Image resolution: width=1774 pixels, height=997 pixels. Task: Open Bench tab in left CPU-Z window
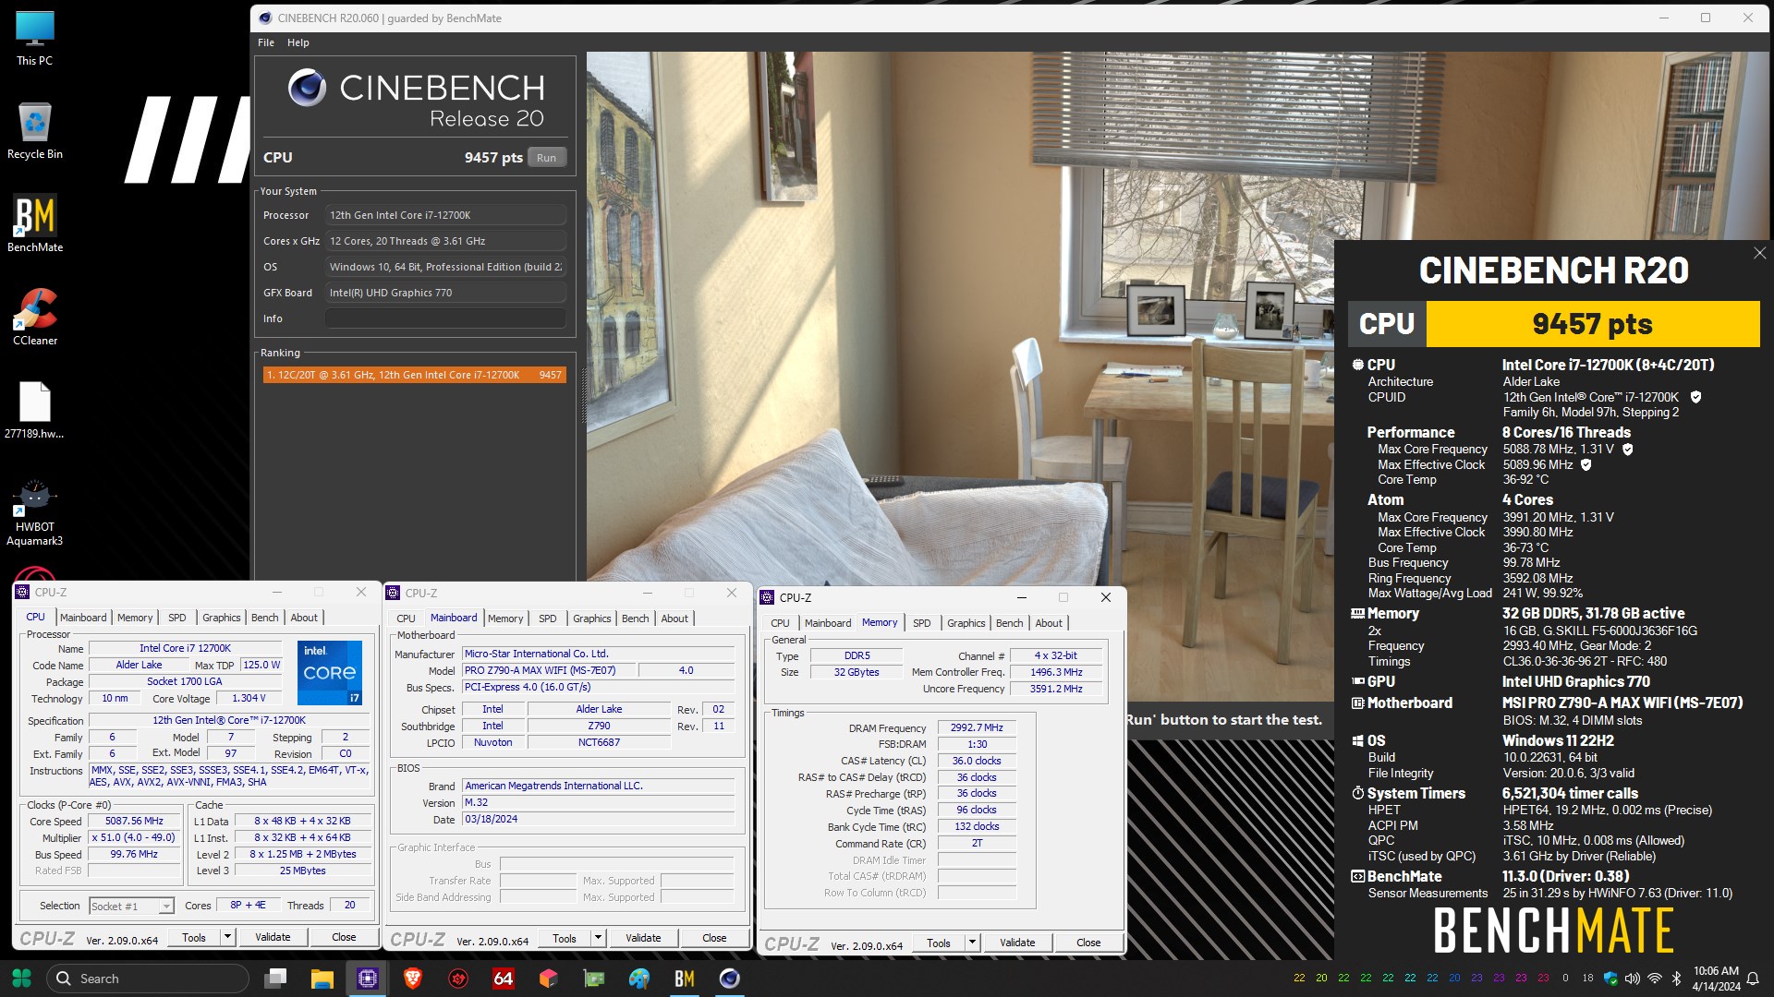coord(264,618)
